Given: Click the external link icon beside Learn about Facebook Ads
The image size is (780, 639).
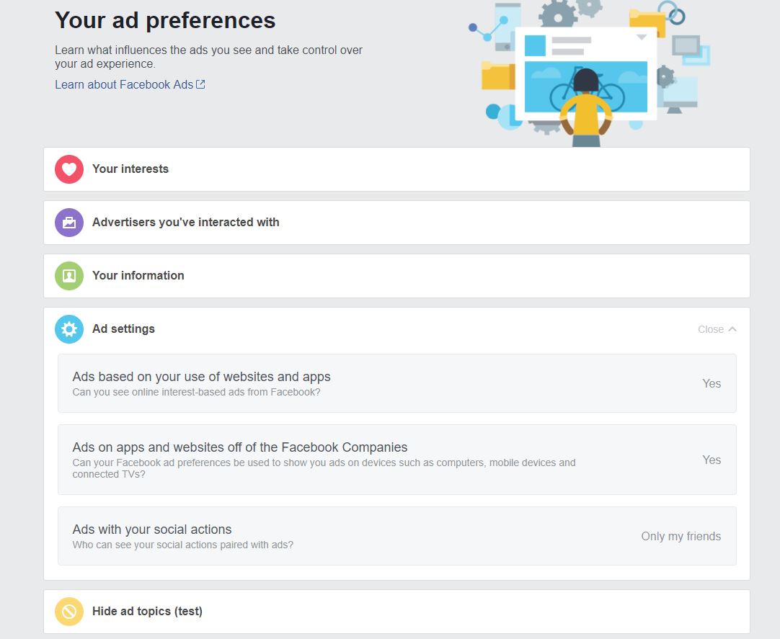Looking at the screenshot, I should pos(200,84).
